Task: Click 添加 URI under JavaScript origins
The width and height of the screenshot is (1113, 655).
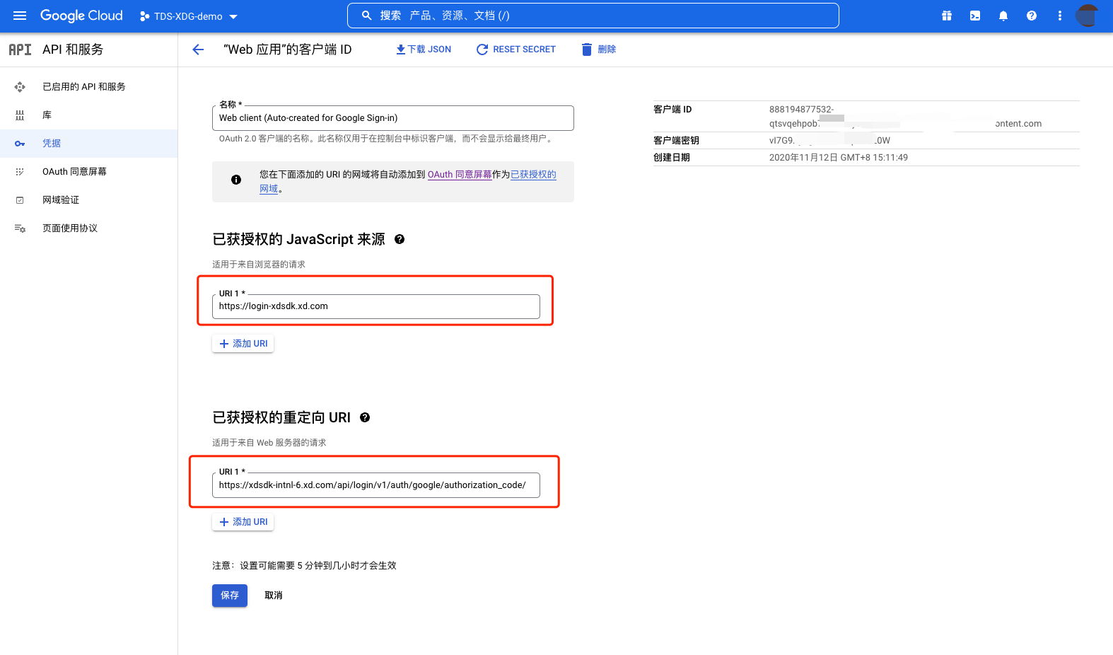Action: click(x=243, y=344)
